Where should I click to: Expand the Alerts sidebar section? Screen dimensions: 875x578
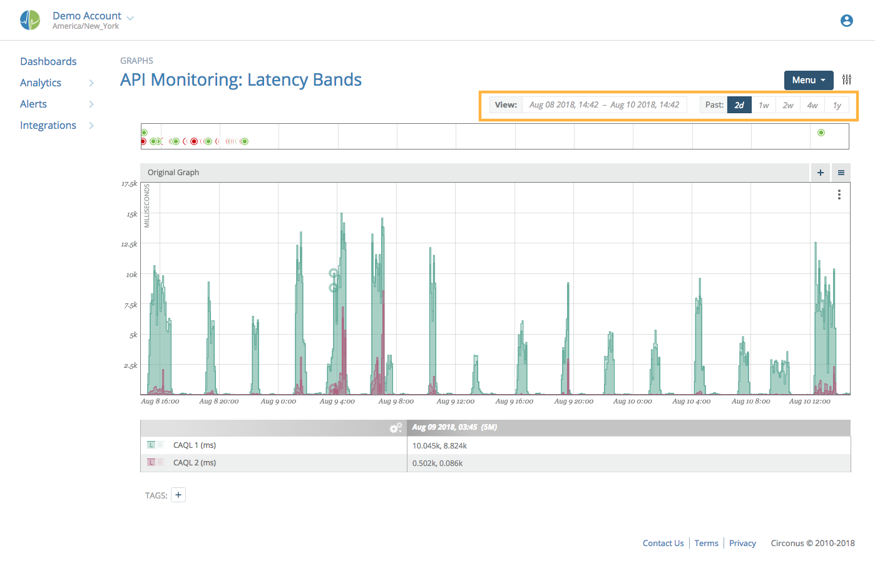pyautogui.click(x=33, y=104)
